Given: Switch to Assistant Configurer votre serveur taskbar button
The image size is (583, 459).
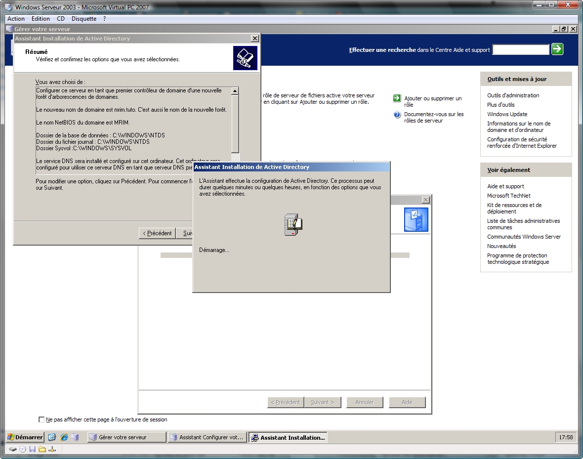Looking at the screenshot, I should click(207, 437).
